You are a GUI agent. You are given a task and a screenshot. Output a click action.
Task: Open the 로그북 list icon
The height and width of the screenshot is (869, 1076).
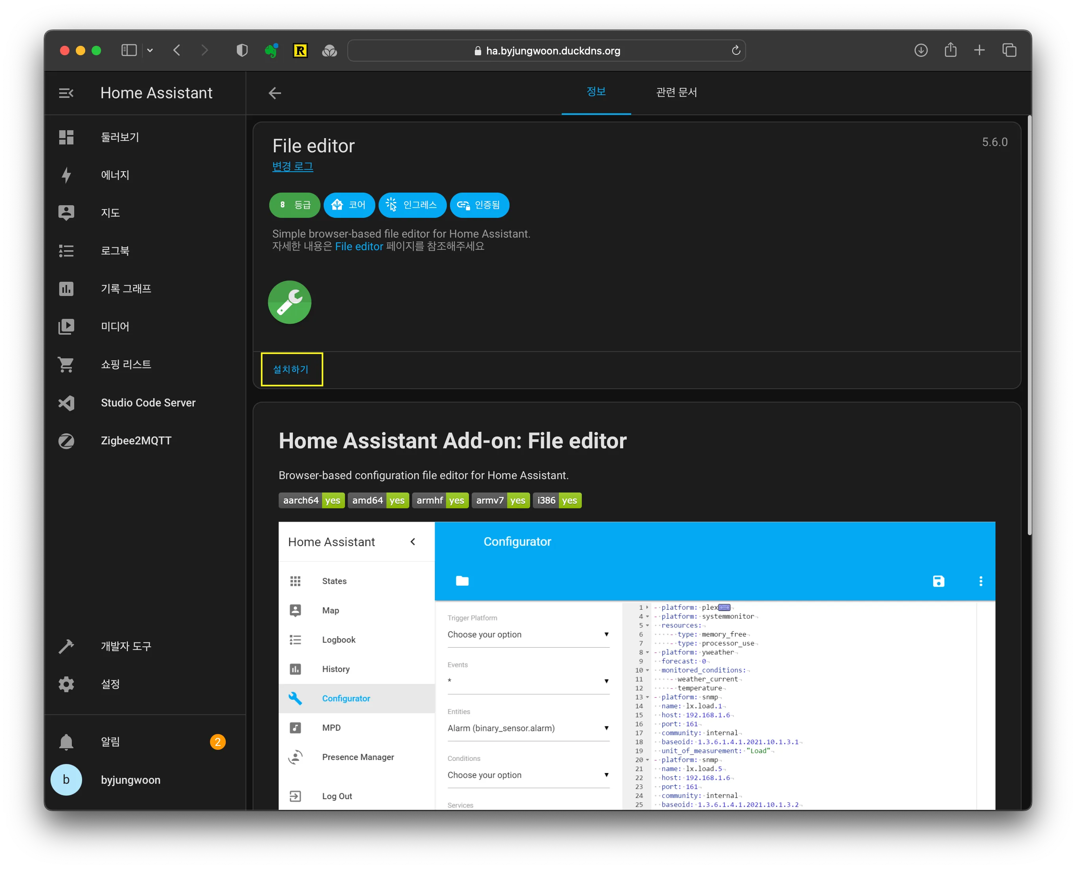(66, 251)
